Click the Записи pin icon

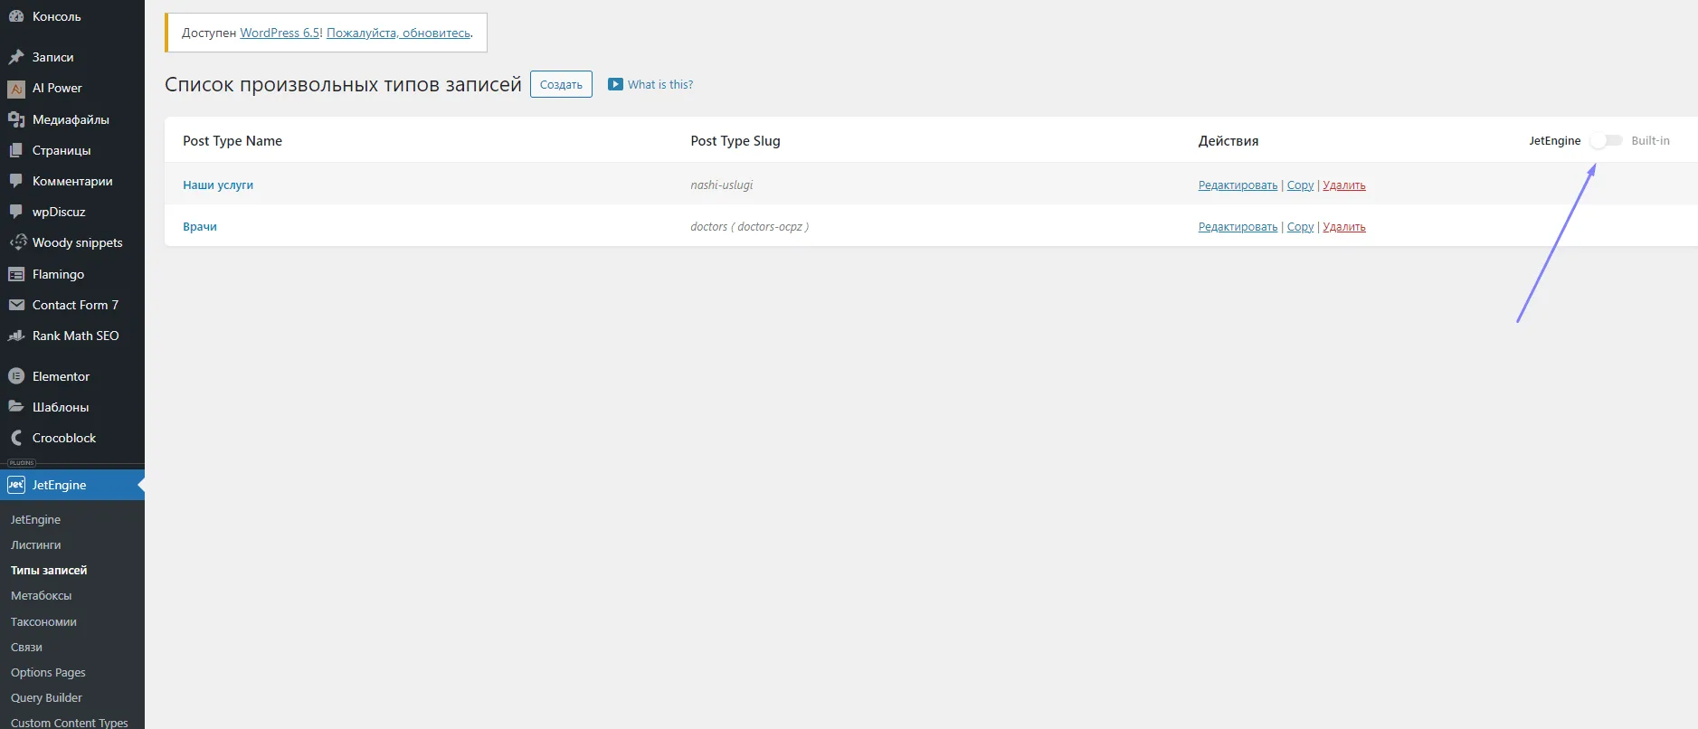[x=15, y=57]
